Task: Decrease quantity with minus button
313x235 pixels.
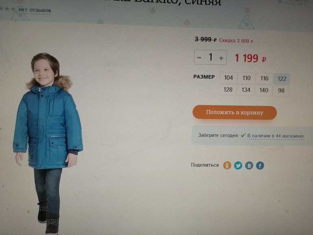Action: click(x=199, y=57)
